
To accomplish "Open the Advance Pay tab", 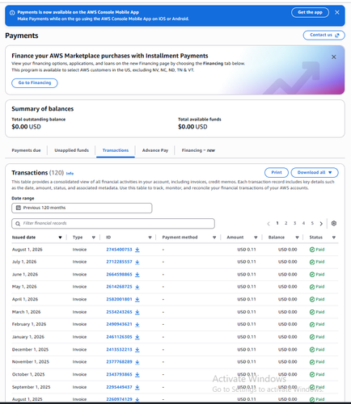I will [x=155, y=150].
